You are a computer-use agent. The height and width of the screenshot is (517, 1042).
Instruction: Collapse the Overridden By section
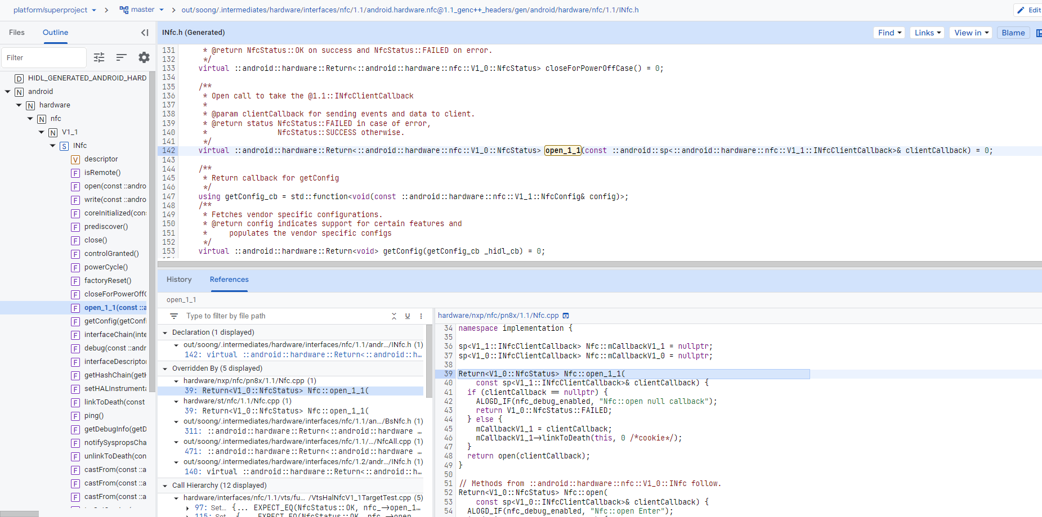pyautogui.click(x=165, y=368)
